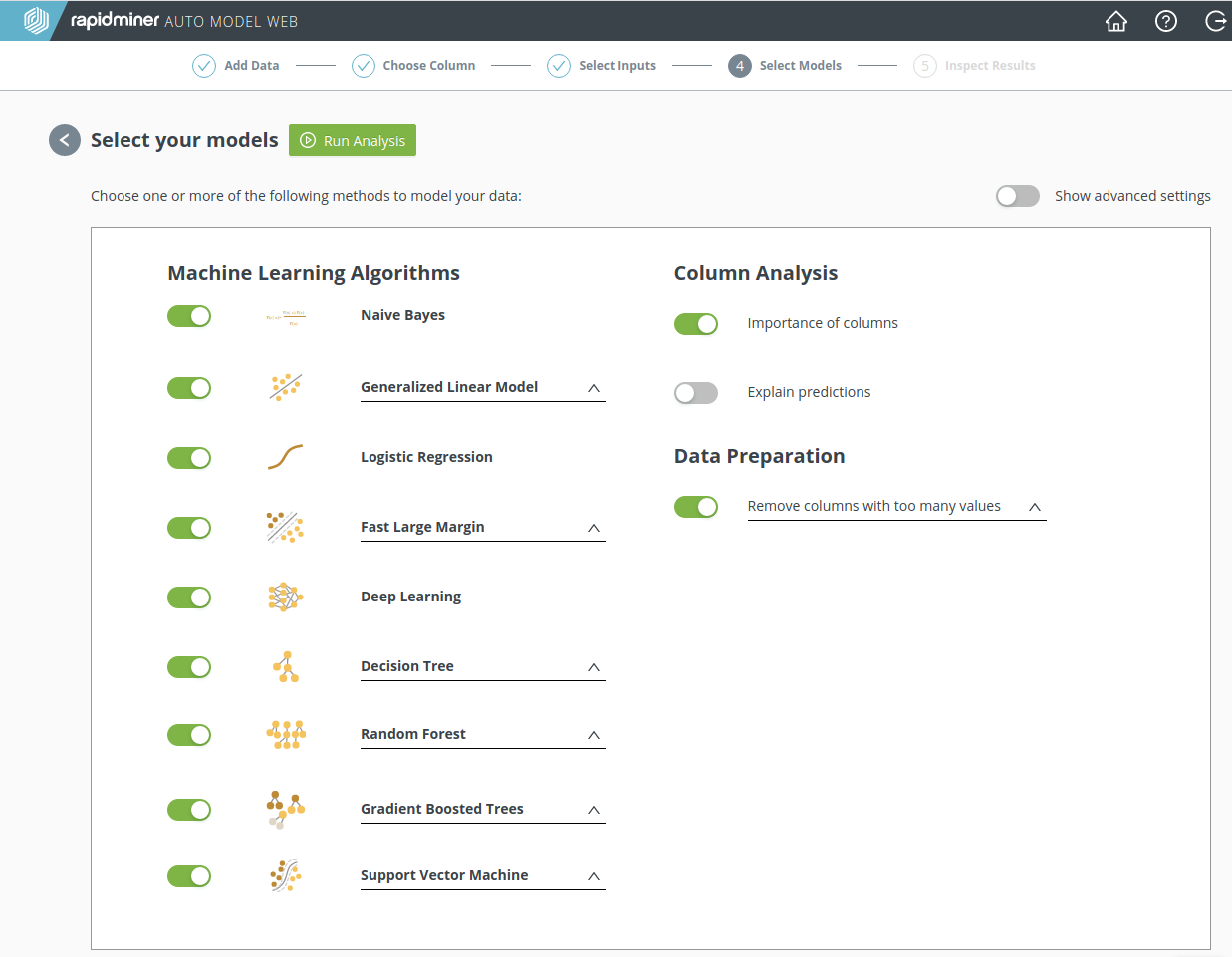Screen dimensions: 1232x957
Task: Click the Support Vector Machine label
Action: tap(444, 875)
